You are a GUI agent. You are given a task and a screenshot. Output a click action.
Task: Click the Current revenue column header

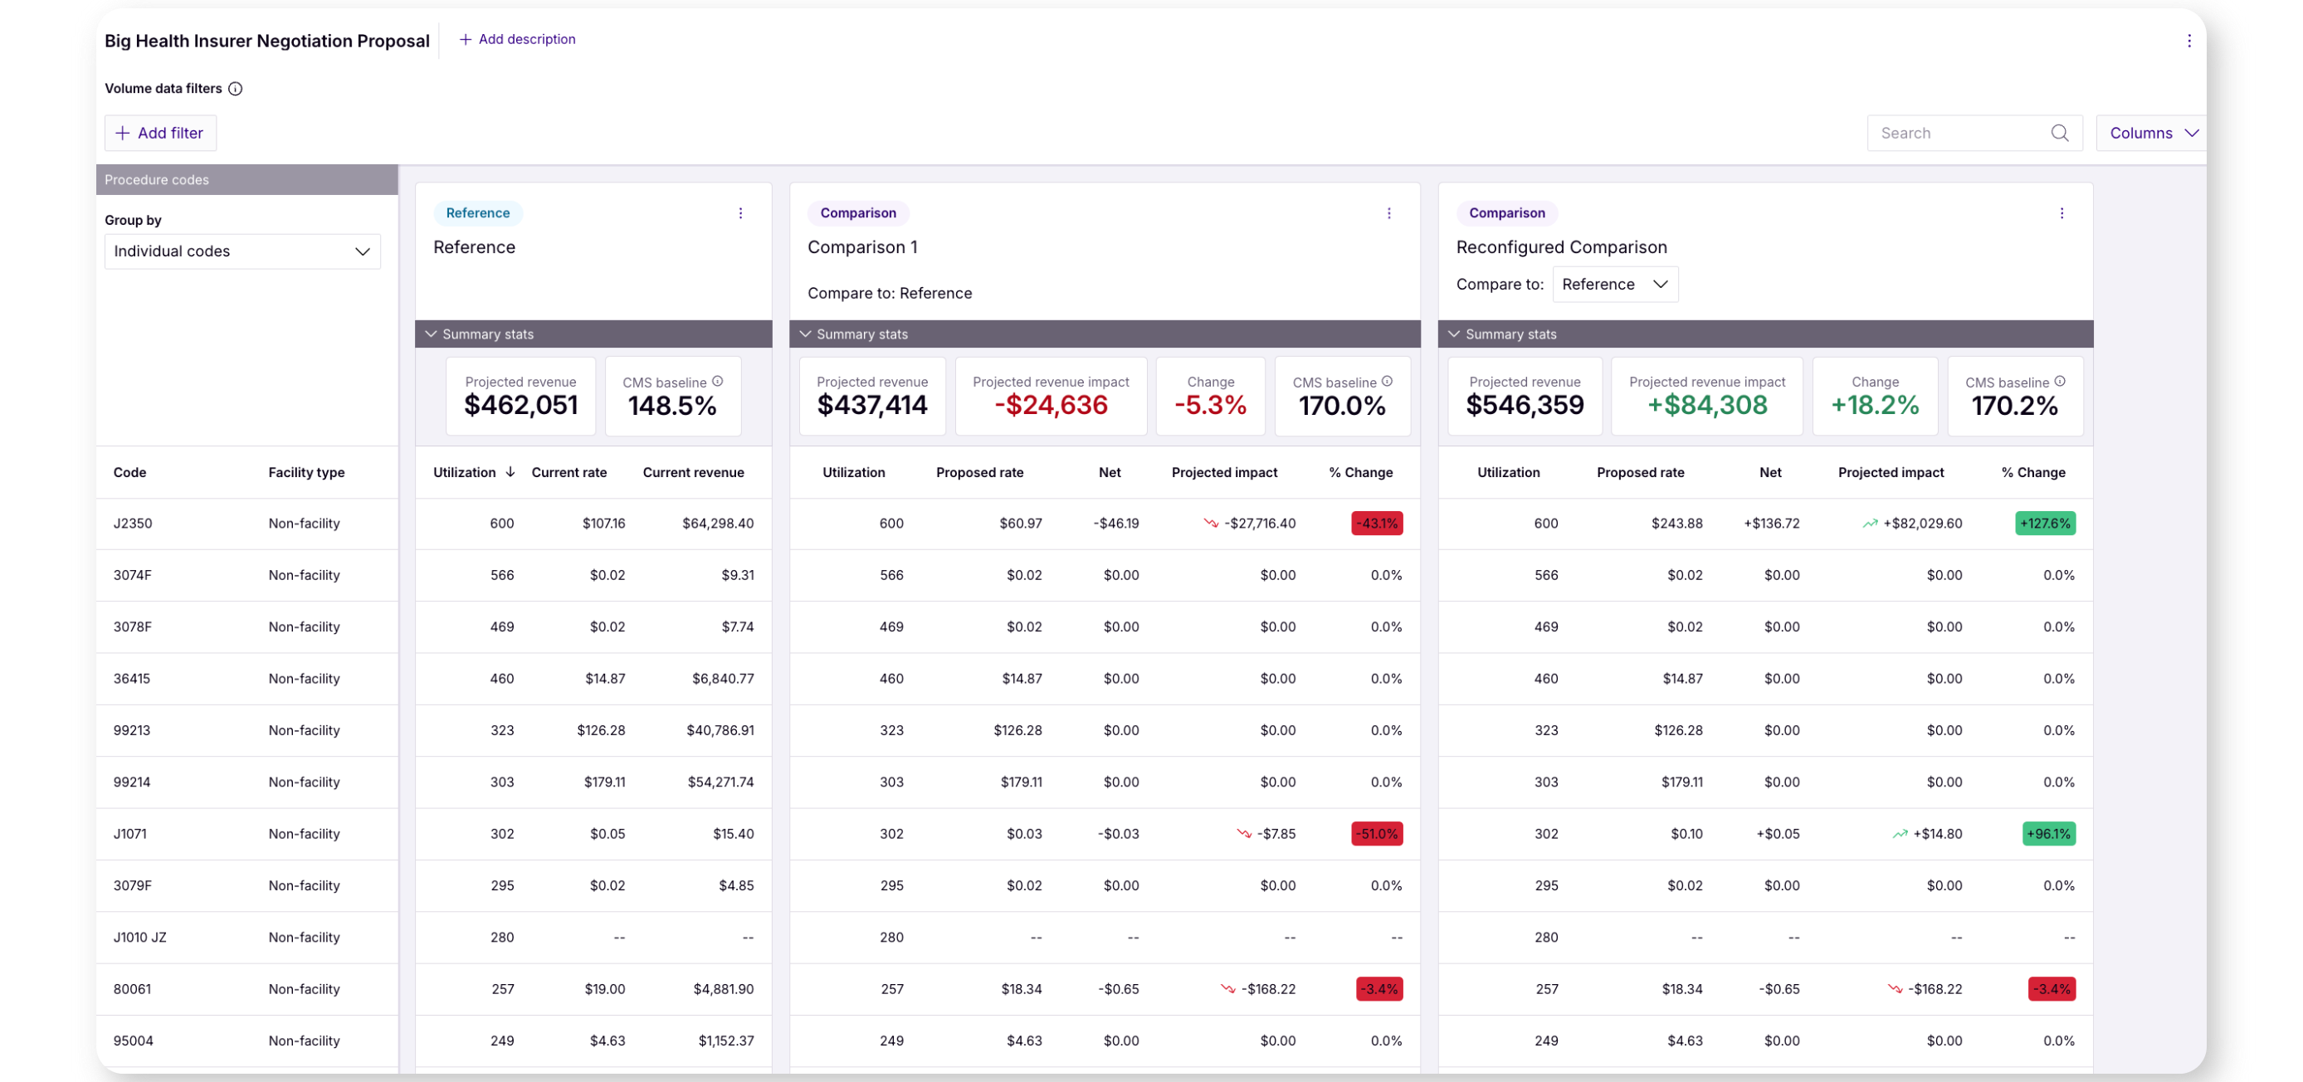click(x=693, y=471)
